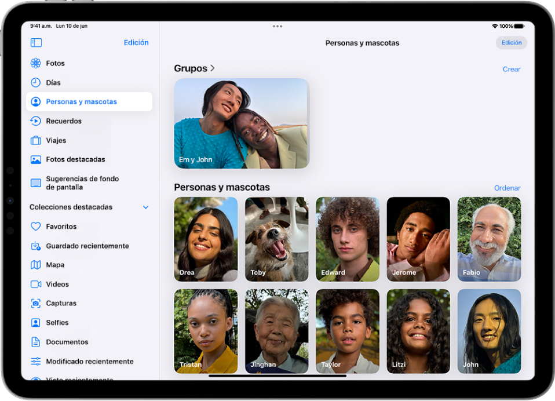555x401 pixels.
Task: Tap Crear to make a new group
Action: (x=512, y=69)
